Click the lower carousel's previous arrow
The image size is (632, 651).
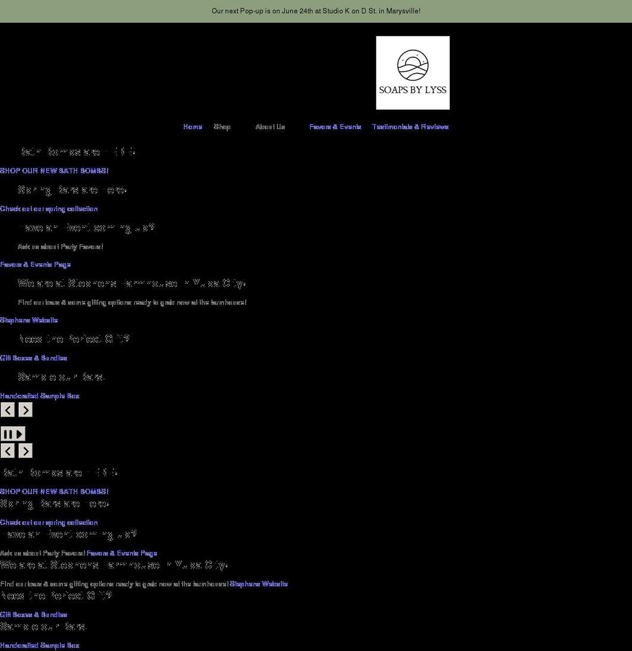click(8, 451)
